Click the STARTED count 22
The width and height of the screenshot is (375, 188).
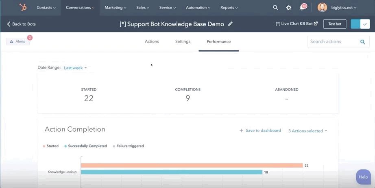coord(89,98)
